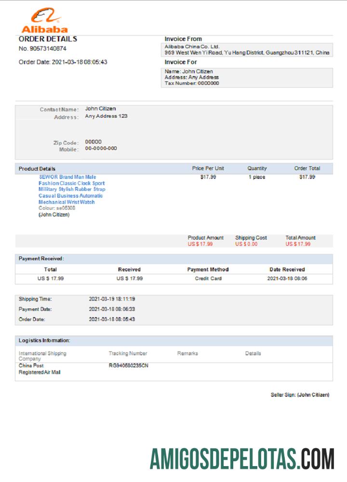
Task: Select order number 90573140874
Action: (x=42, y=49)
